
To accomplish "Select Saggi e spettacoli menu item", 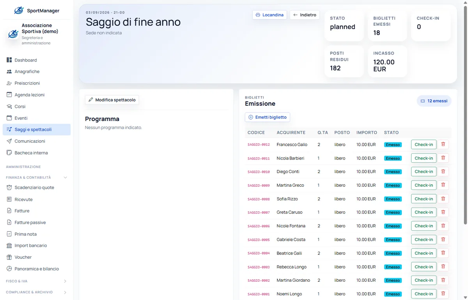I will (x=37, y=130).
